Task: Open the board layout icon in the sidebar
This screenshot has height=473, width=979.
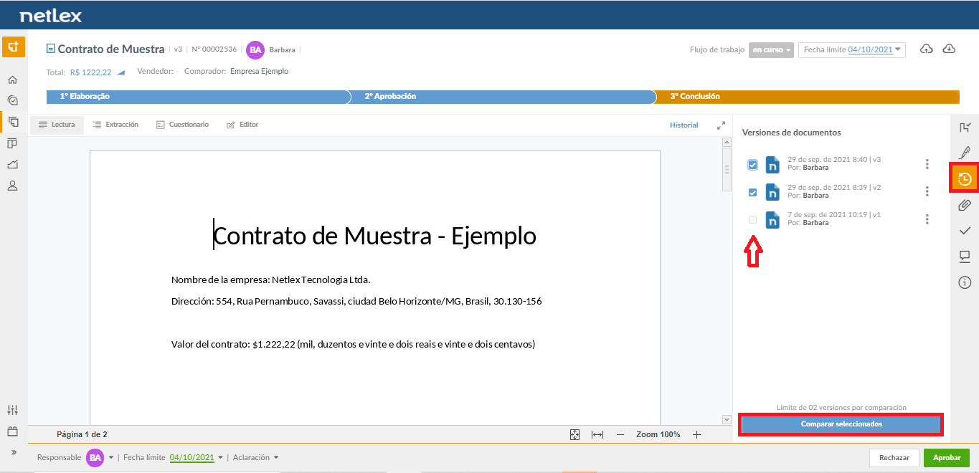Action: coord(12,143)
